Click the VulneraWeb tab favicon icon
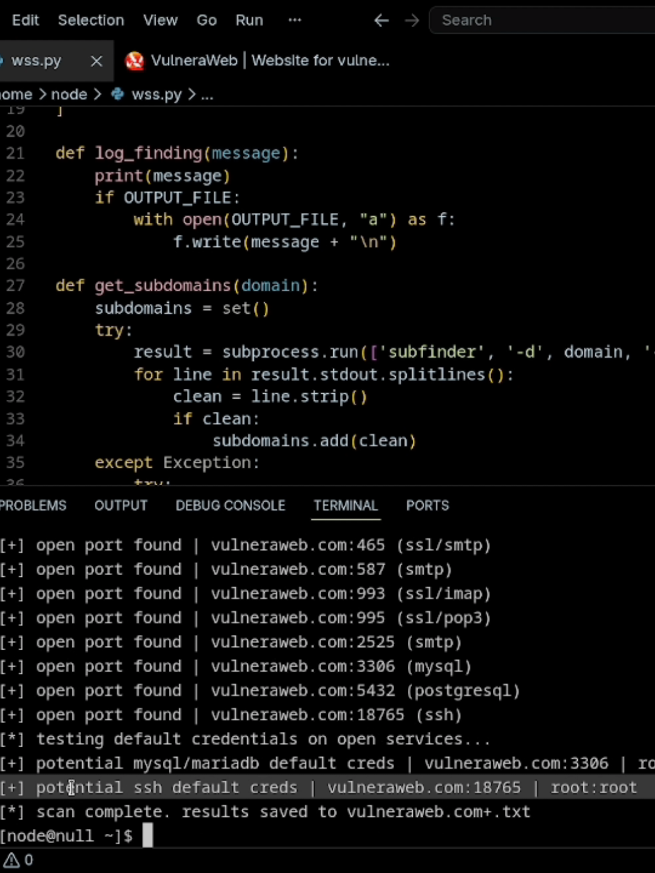The width and height of the screenshot is (655, 873). (x=134, y=61)
